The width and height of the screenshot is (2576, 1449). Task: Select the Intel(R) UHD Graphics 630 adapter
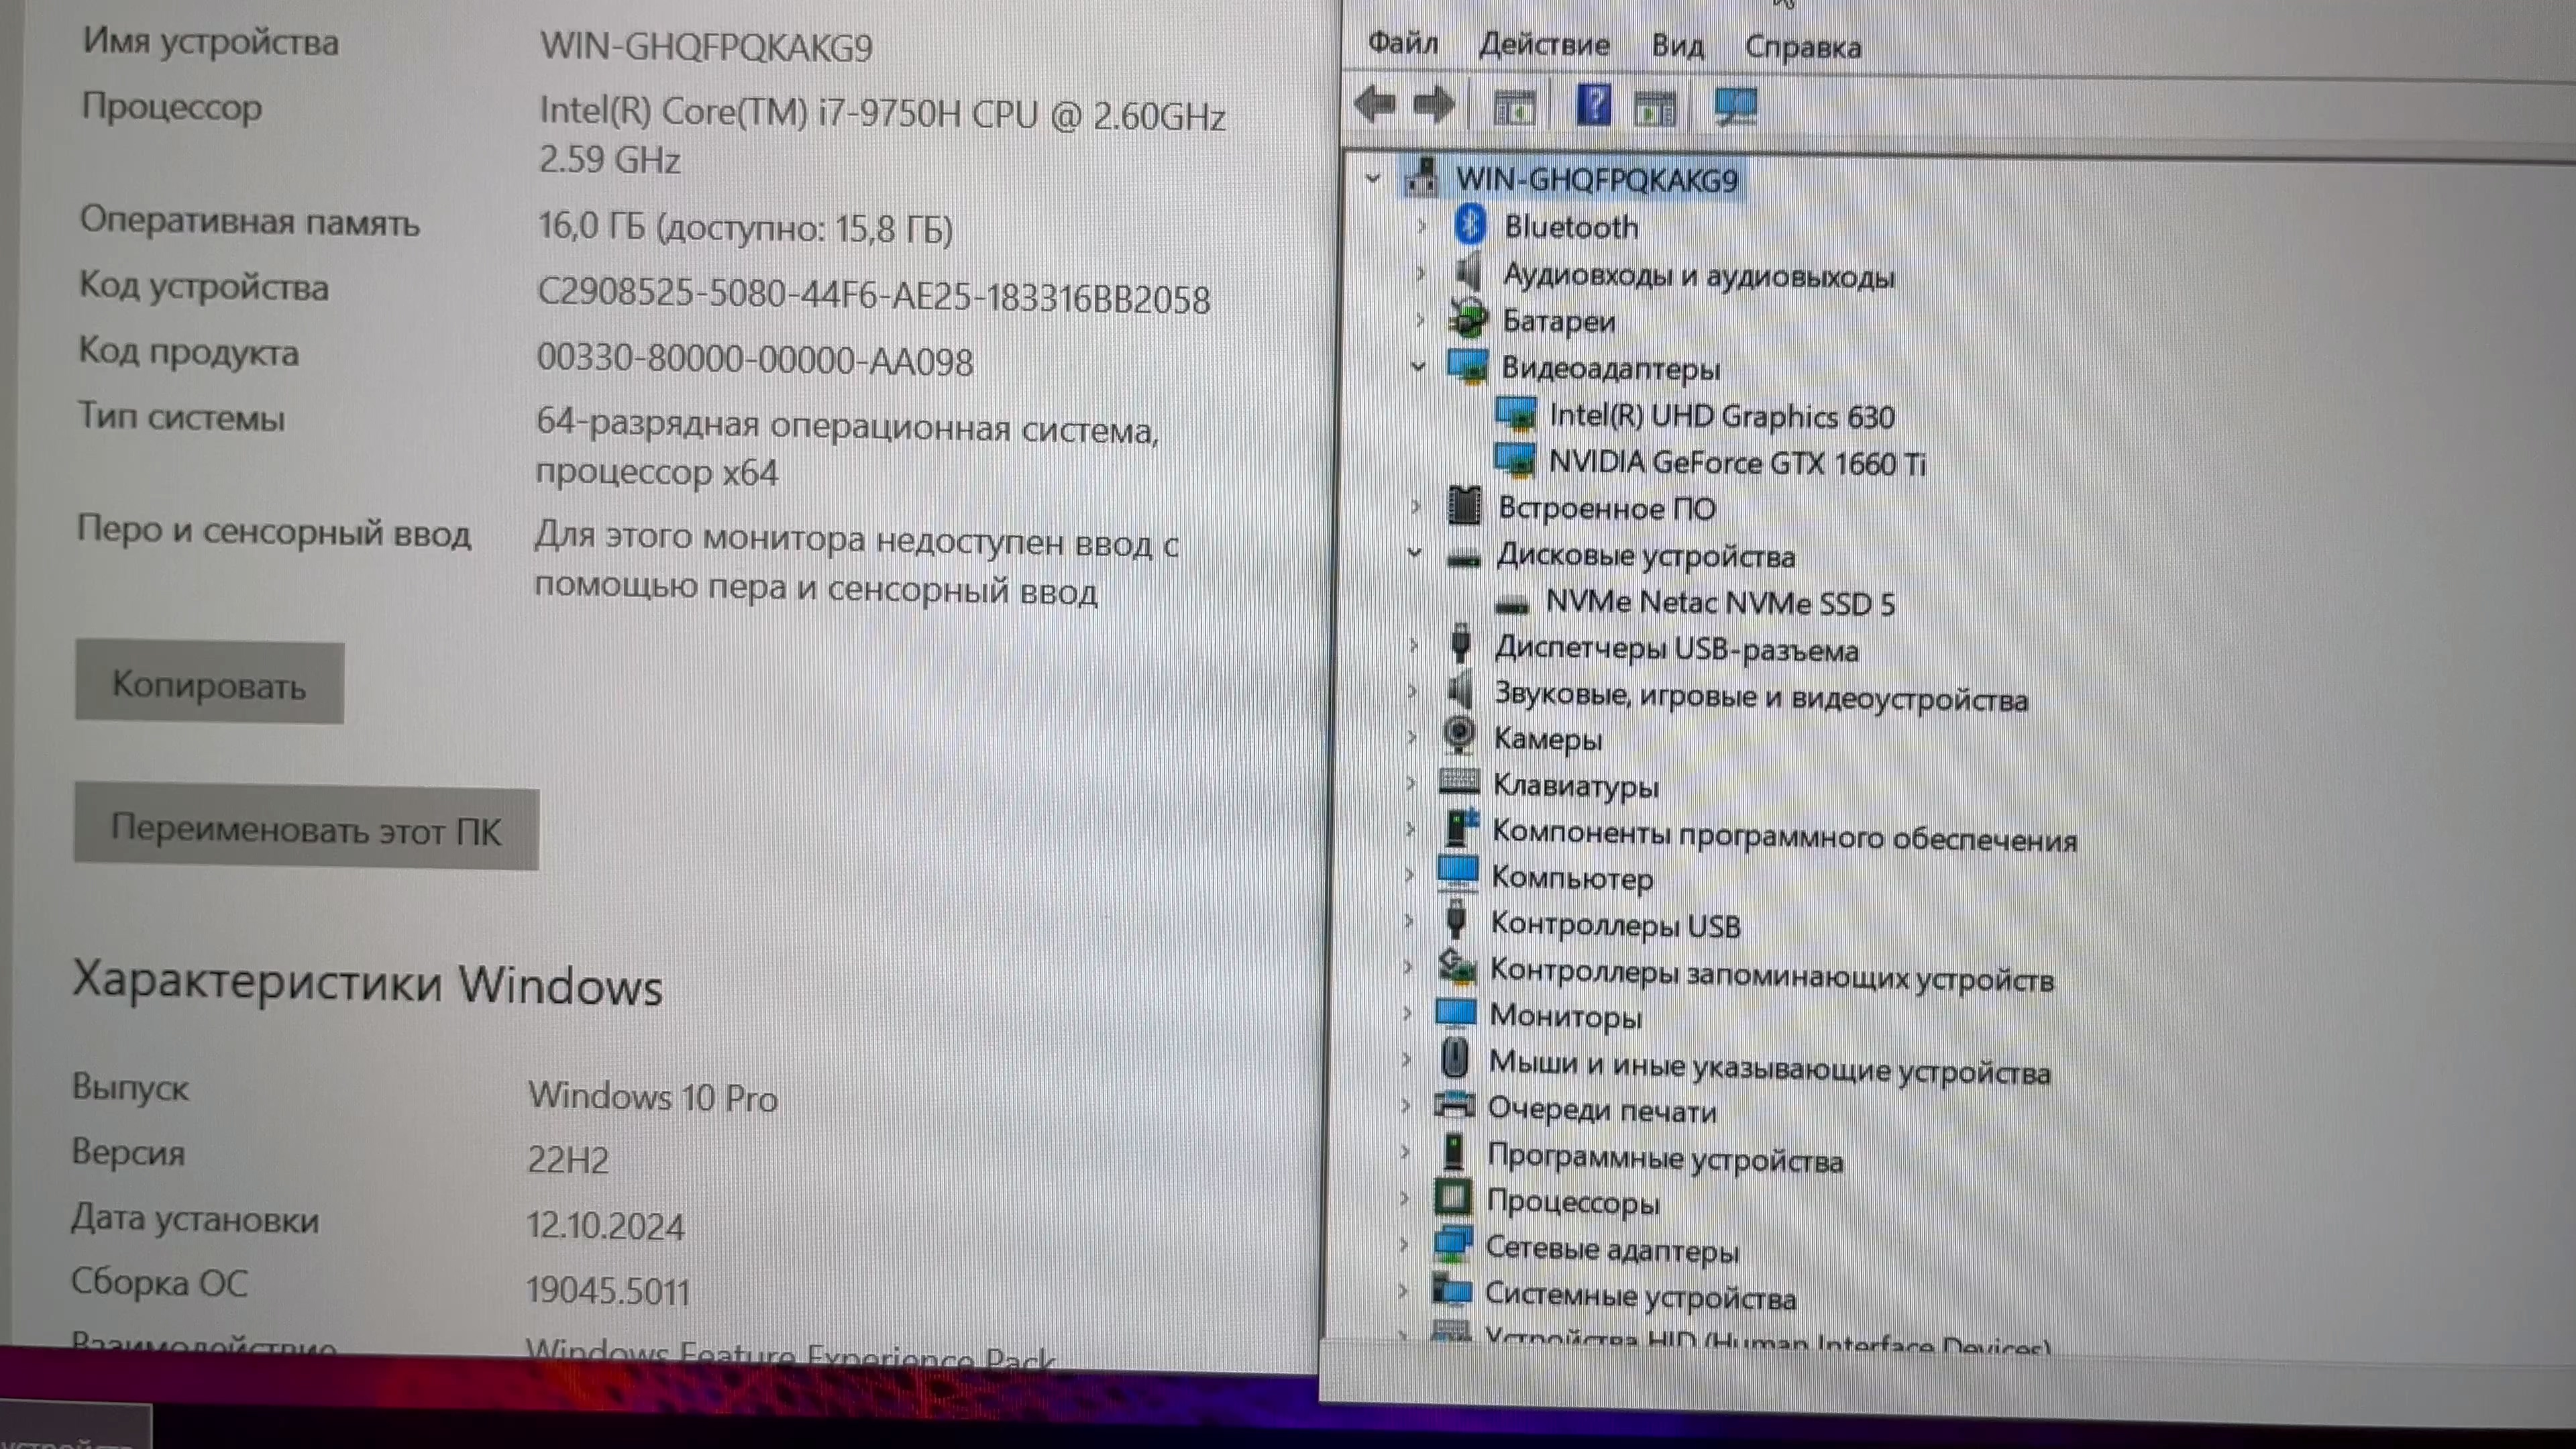[x=1721, y=416]
